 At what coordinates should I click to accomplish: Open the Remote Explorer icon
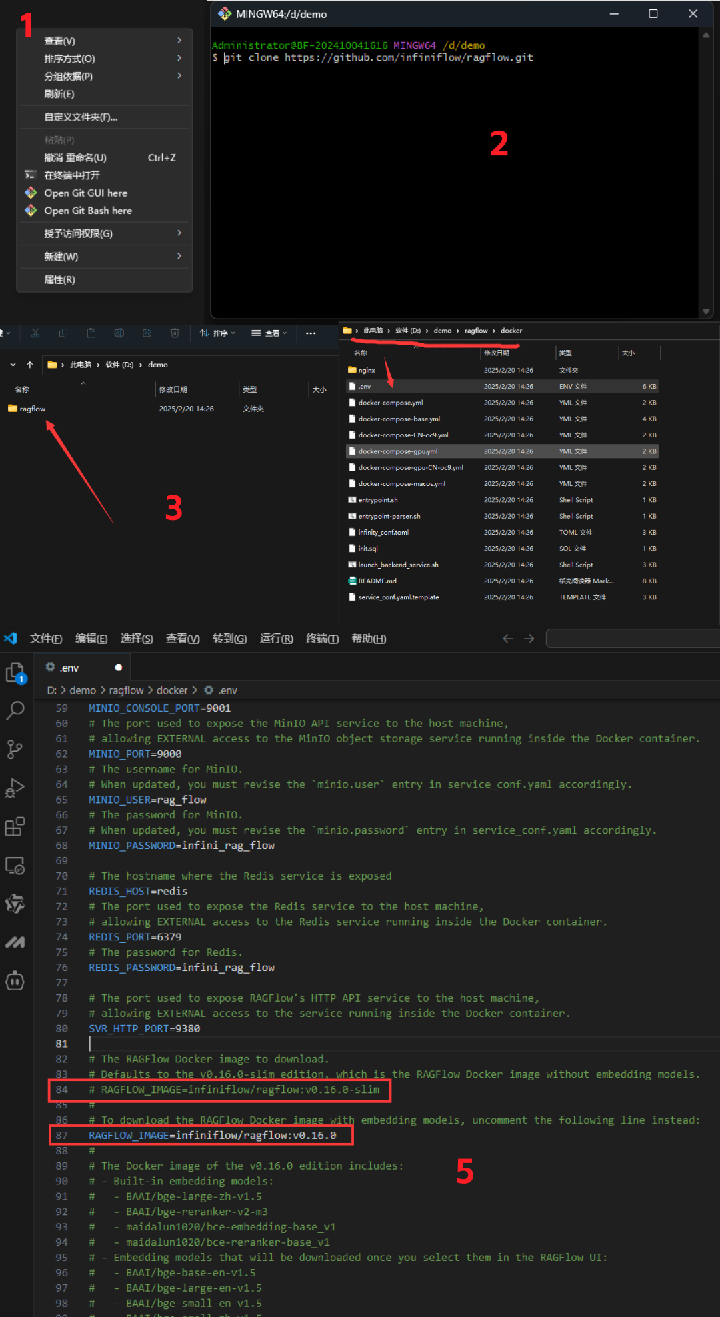point(15,866)
